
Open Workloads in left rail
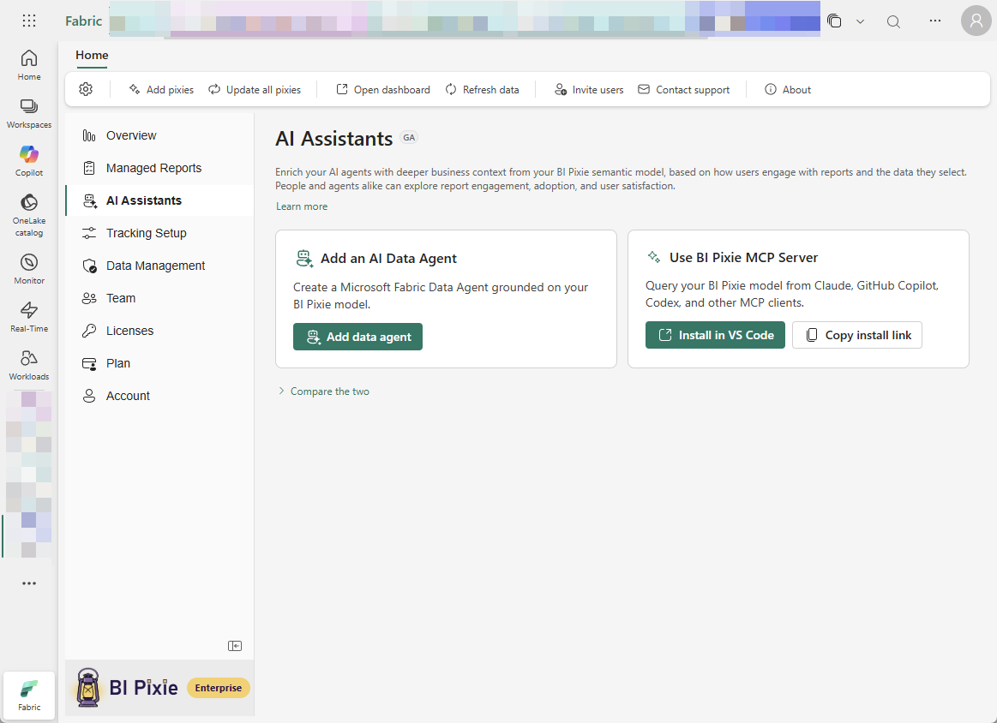click(29, 365)
